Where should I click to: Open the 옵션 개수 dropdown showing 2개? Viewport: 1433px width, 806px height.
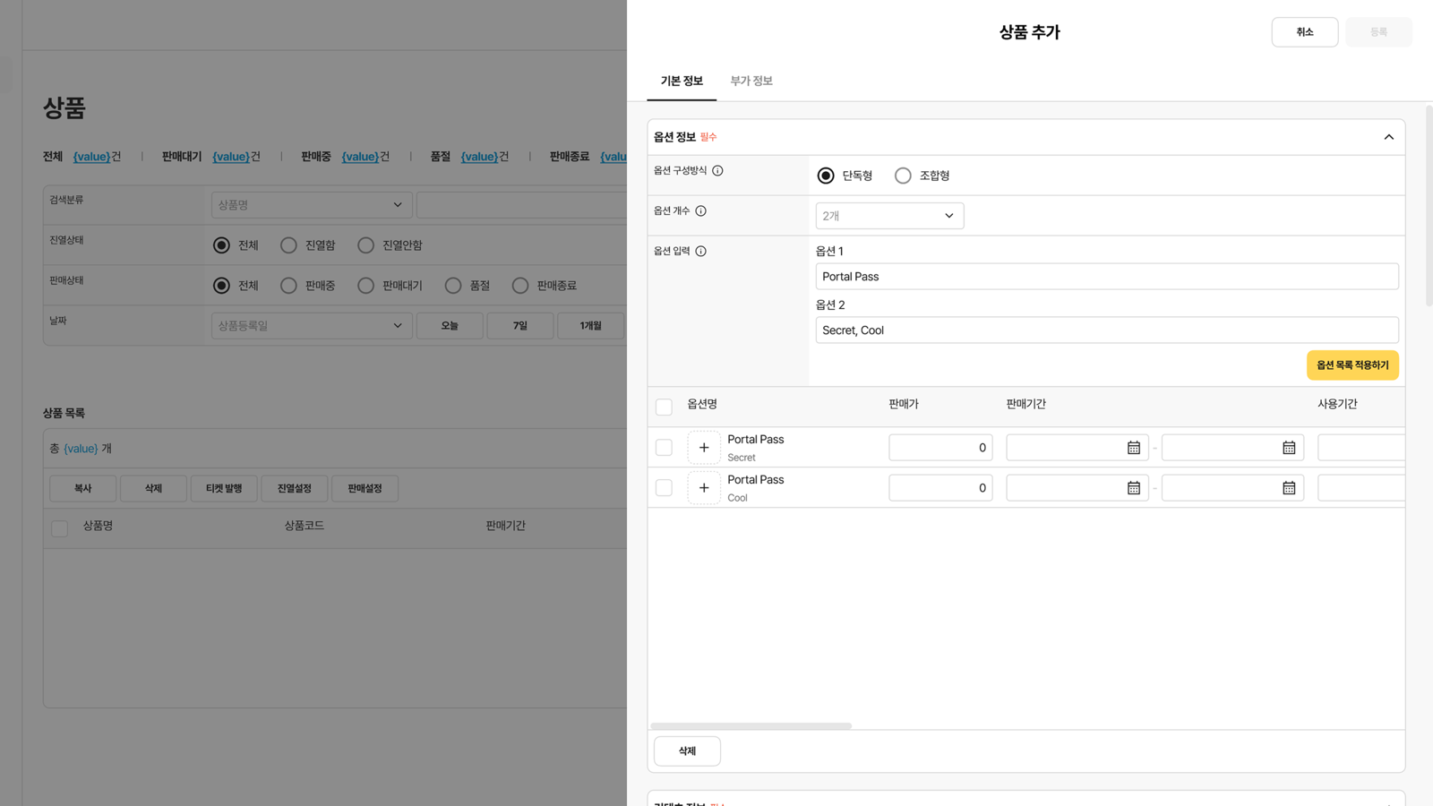(889, 216)
